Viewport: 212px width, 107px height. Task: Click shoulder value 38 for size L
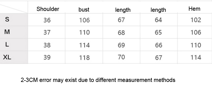47,45
